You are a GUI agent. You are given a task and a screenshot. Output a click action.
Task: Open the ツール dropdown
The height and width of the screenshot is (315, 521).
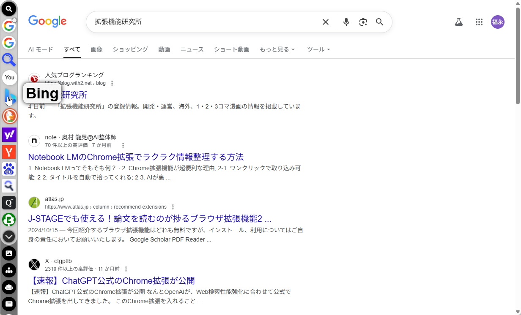point(318,49)
